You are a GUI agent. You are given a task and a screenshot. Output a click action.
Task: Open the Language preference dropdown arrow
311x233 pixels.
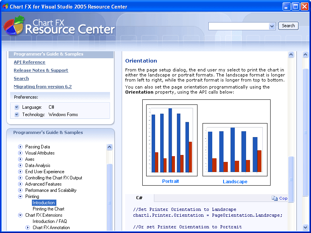[x=17, y=107]
